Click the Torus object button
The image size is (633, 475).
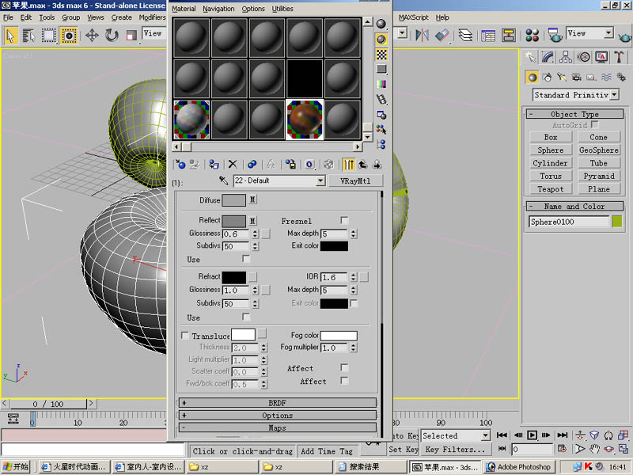pyautogui.click(x=551, y=176)
